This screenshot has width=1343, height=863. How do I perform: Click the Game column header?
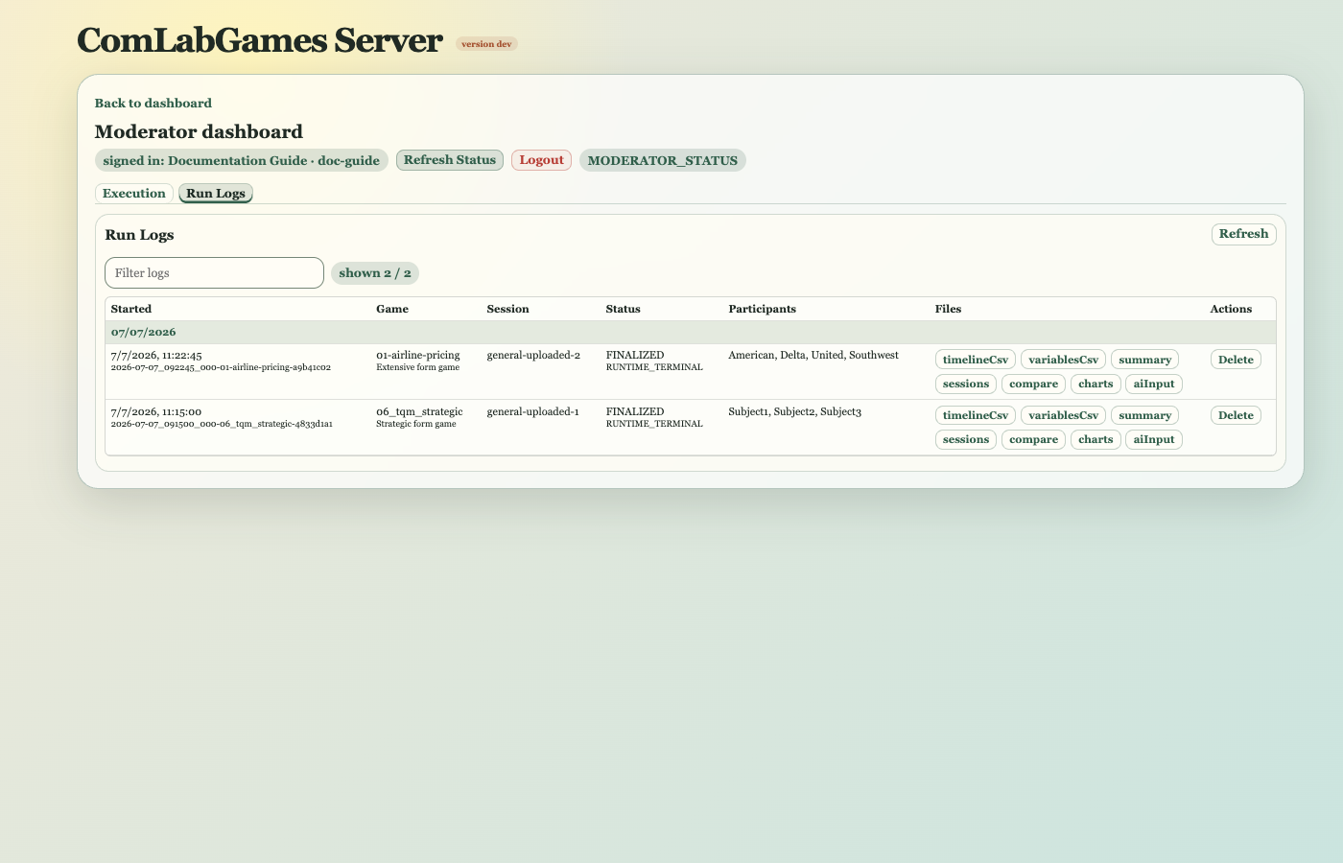click(392, 309)
